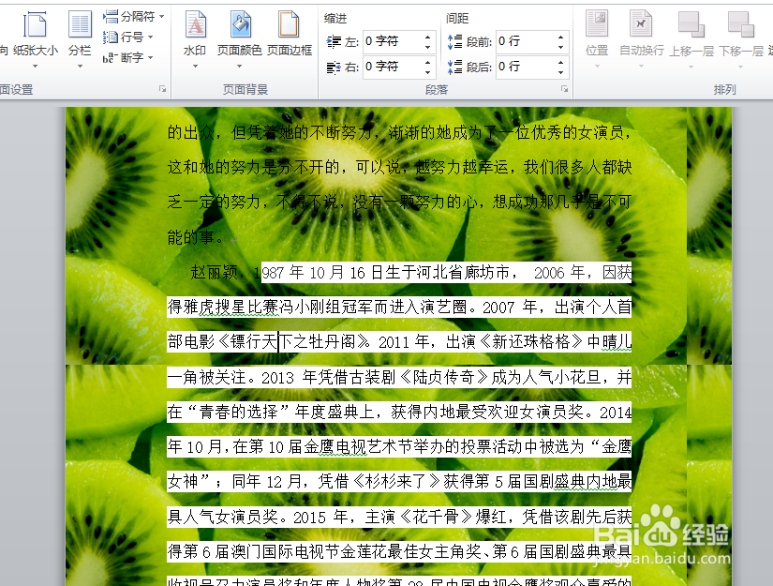Click the 下移一层 send backward icon
The height and width of the screenshot is (586, 773).
click(741, 24)
